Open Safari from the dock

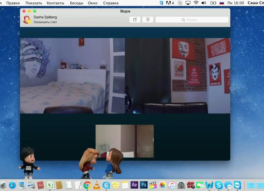click(x=12, y=185)
